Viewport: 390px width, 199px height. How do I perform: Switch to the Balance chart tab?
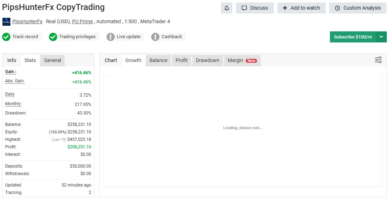[158, 60]
